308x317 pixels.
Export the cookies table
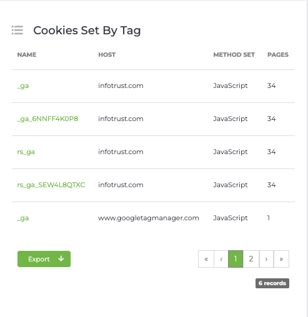point(44,259)
